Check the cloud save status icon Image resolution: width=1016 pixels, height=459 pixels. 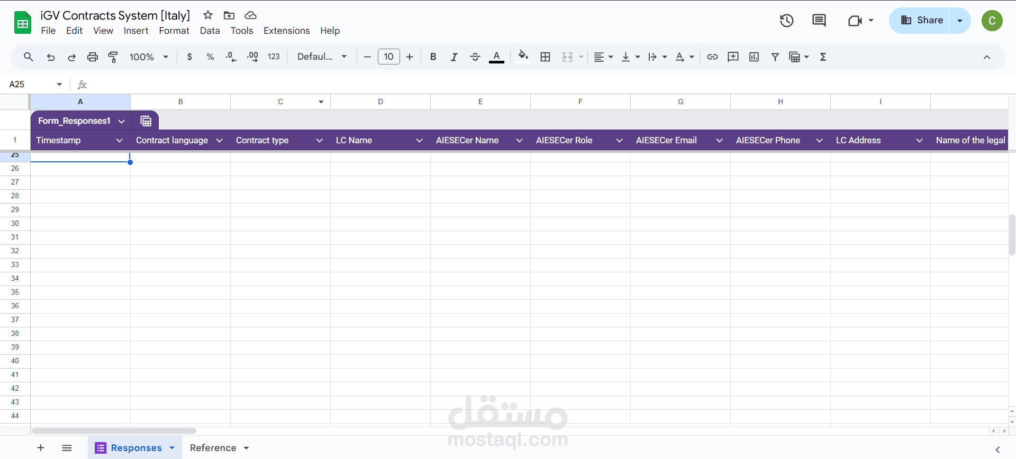tap(251, 15)
